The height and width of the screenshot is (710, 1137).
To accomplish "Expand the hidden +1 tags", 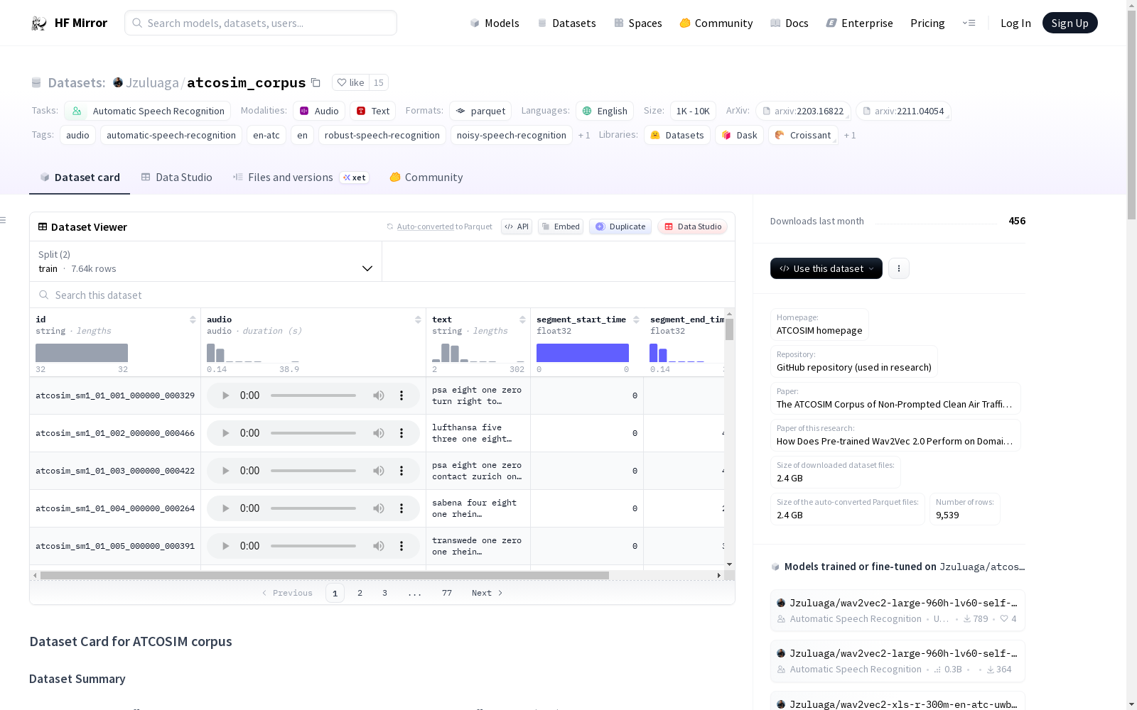I will (x=584, y=135).
